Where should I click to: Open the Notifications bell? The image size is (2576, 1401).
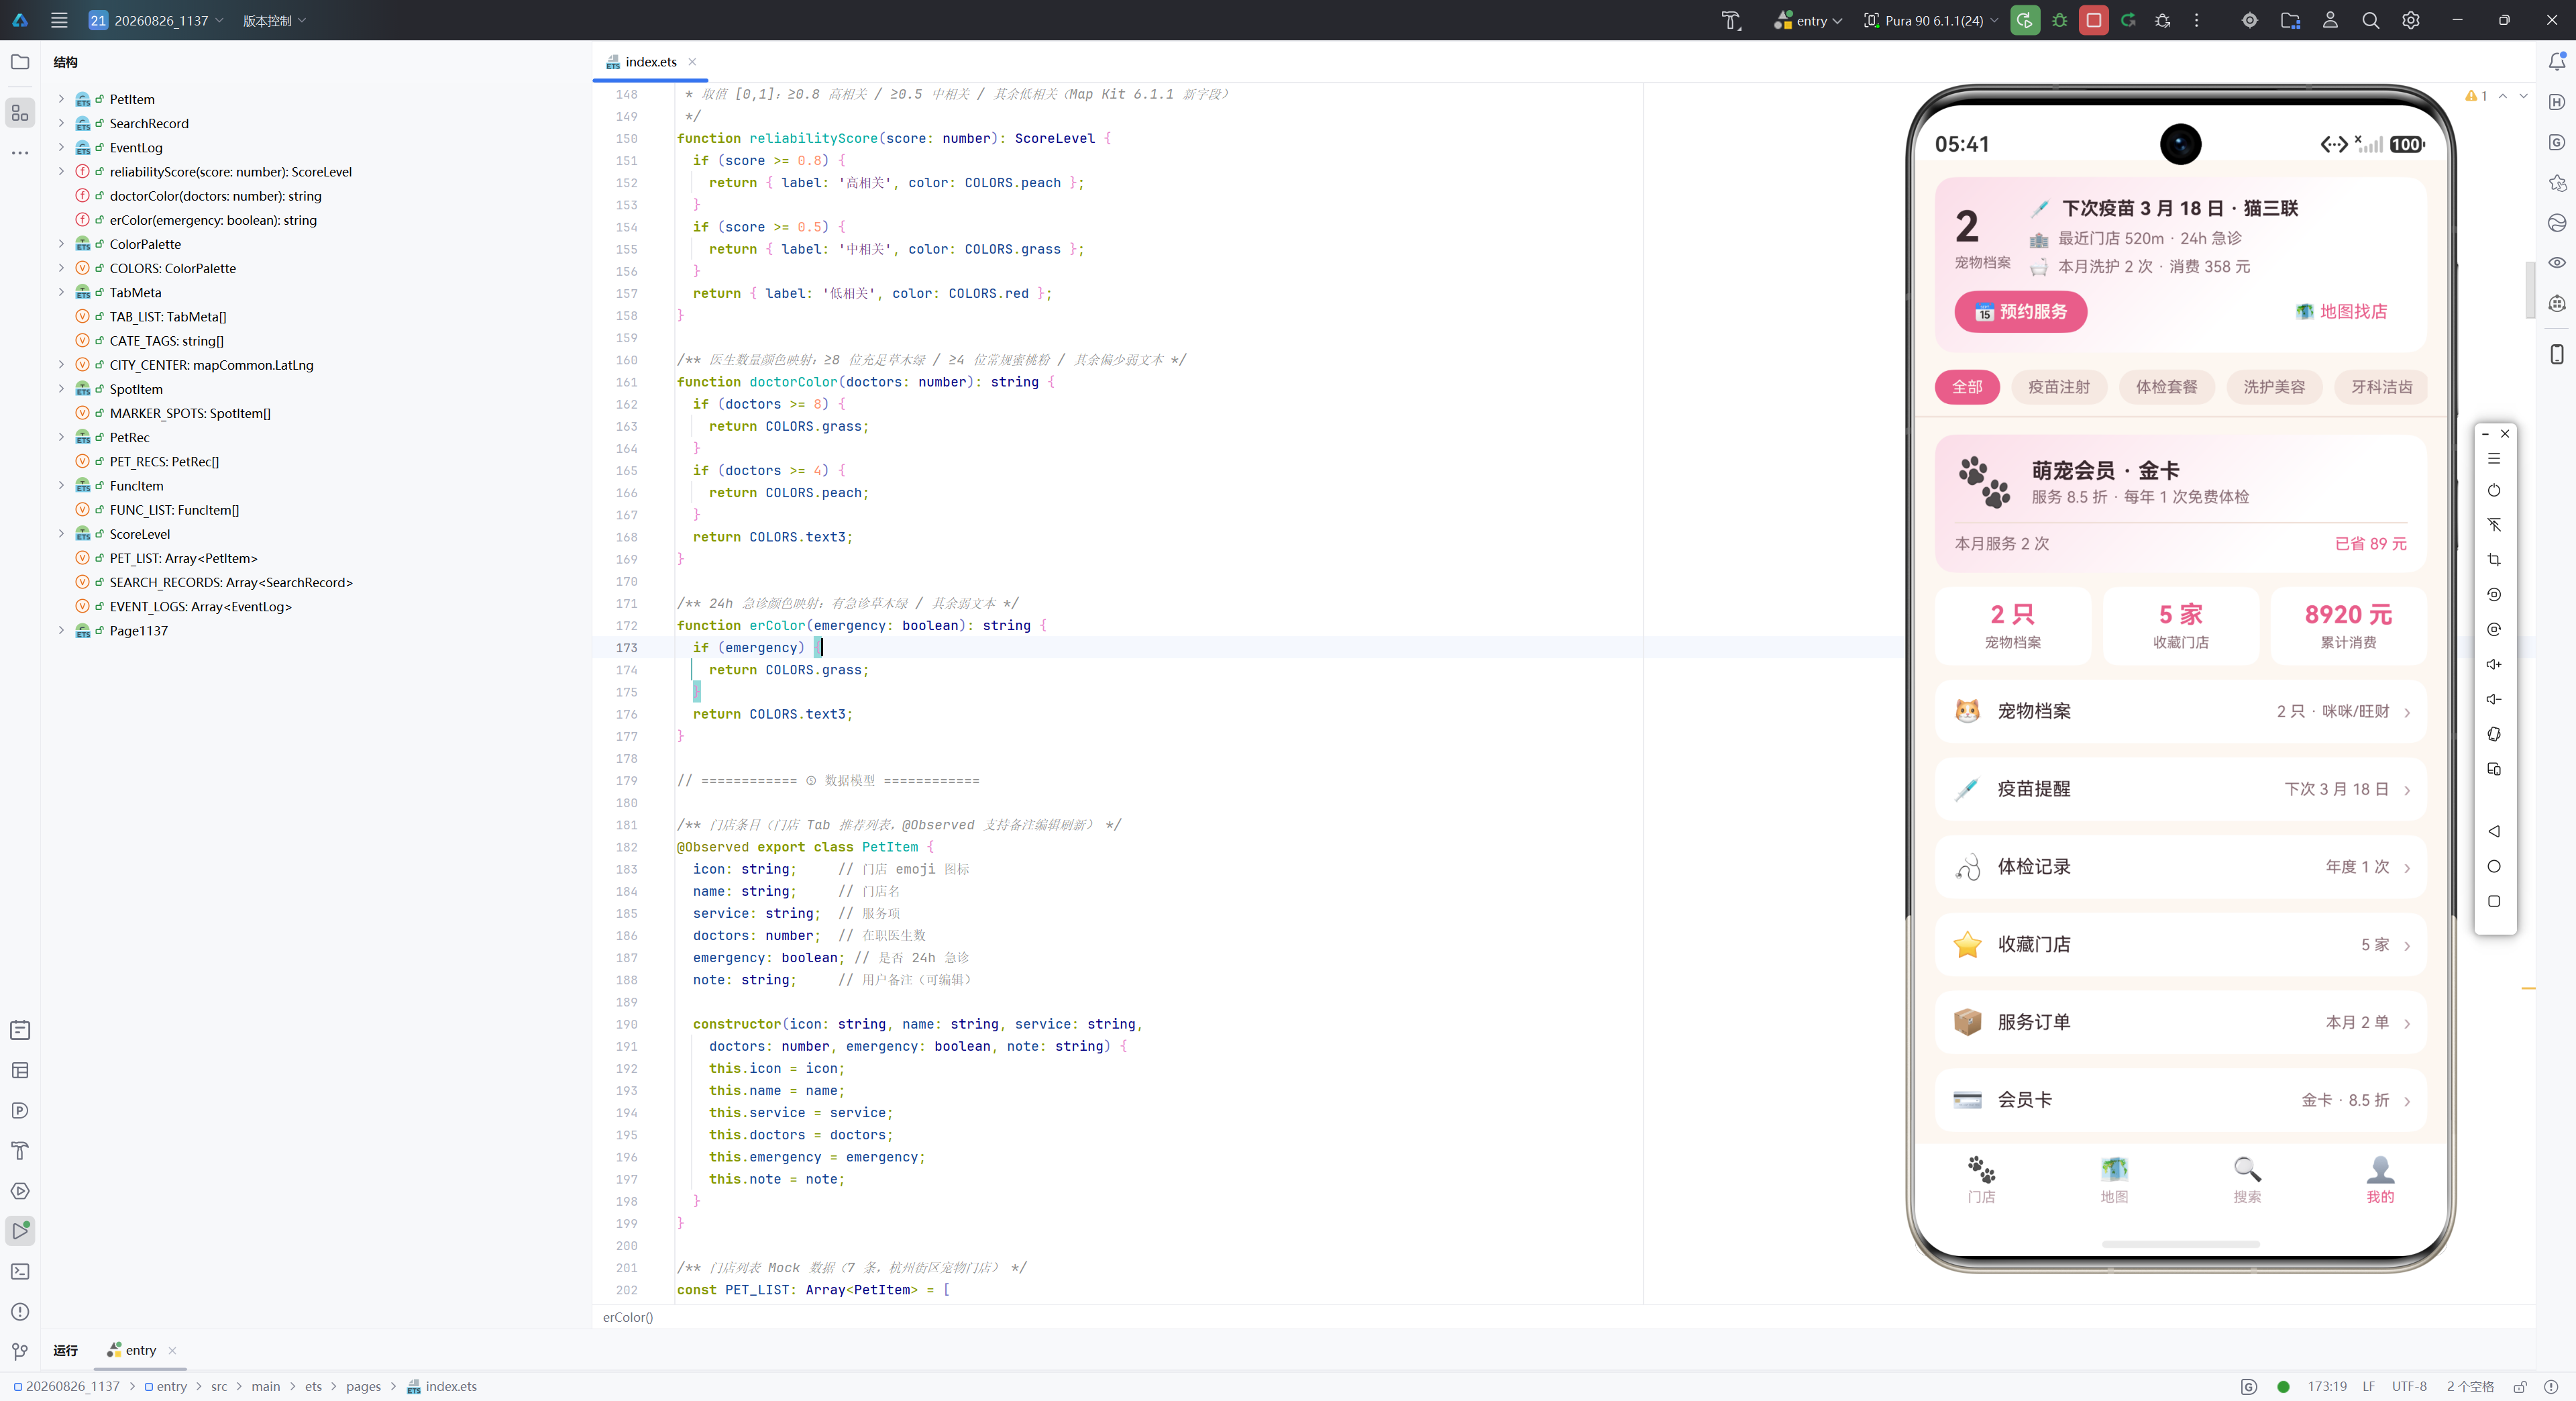(x=2557, y=62)
